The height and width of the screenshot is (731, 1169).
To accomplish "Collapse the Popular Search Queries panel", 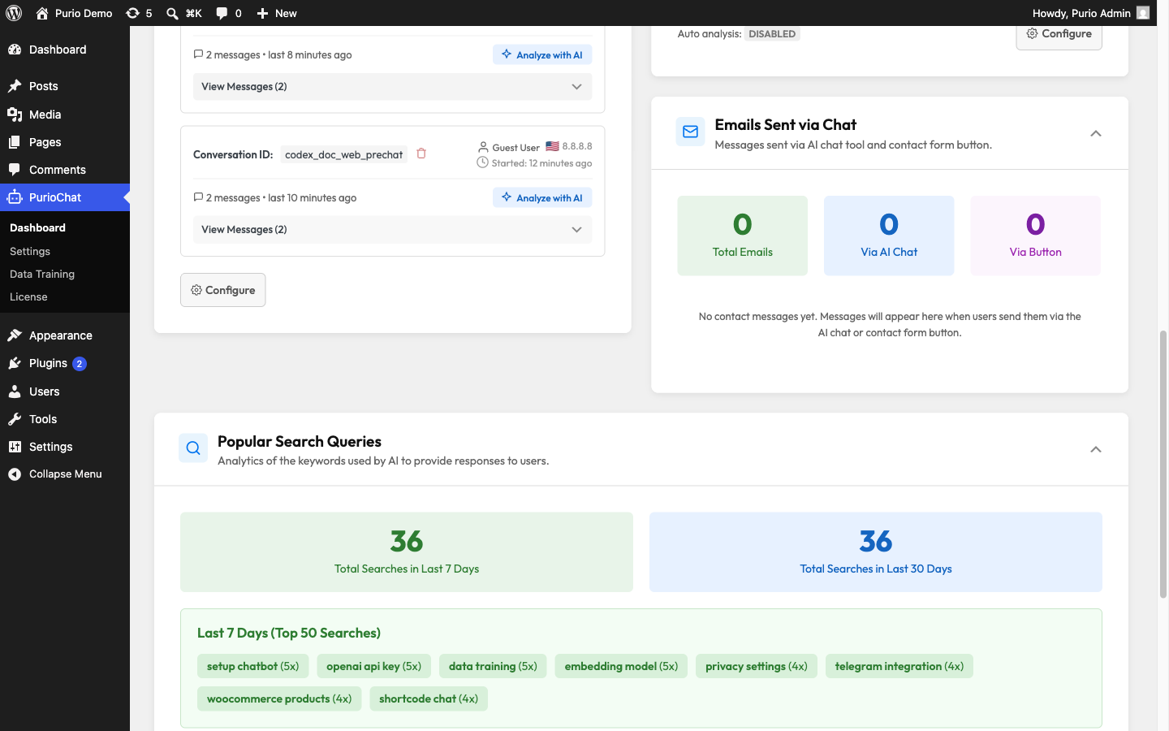I will coord(1095,449).
